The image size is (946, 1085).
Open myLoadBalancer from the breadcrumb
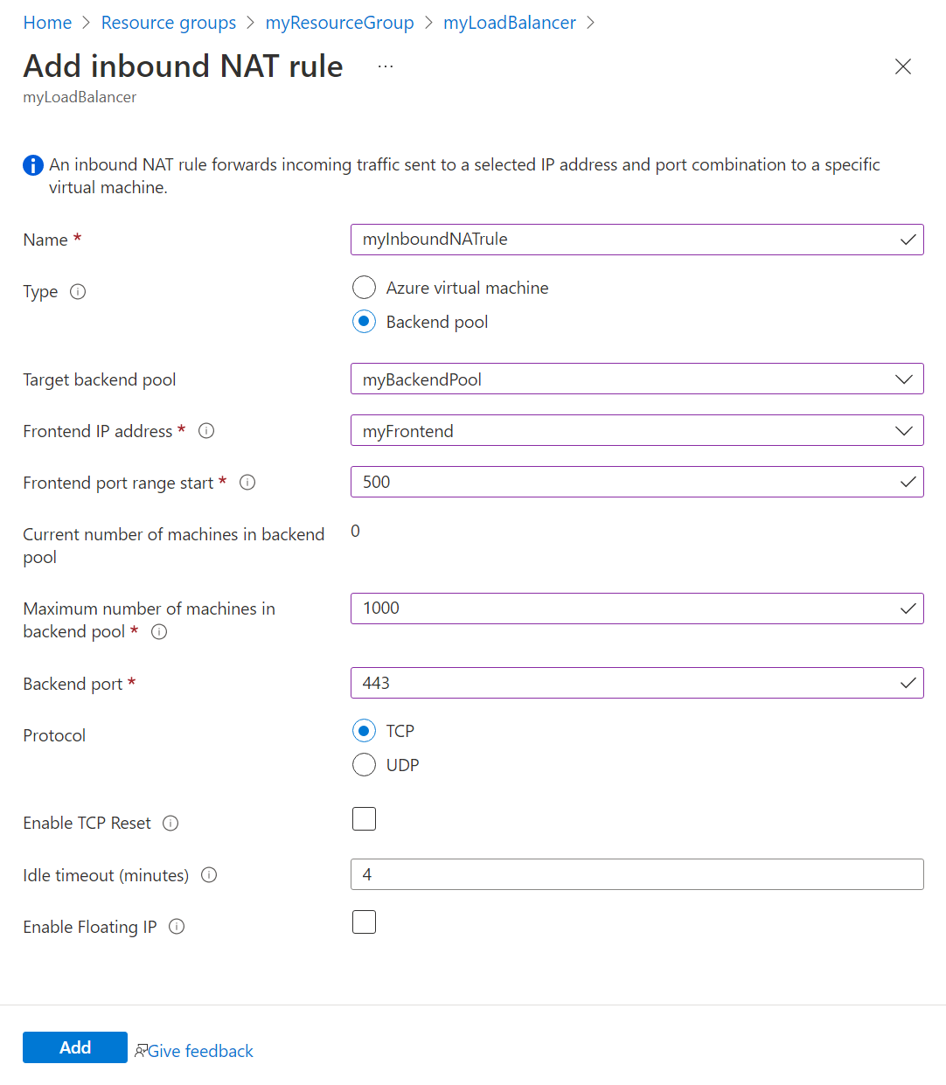point(509,22)
